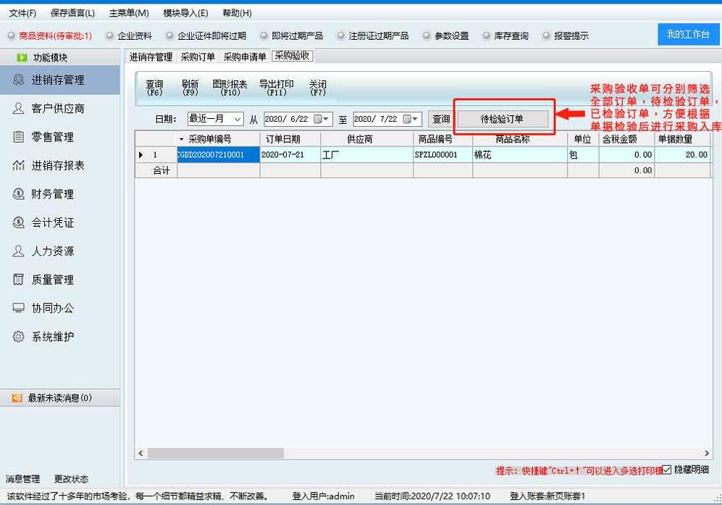Image resolution: width=722 pixels, height=505 pixels.
Task: Select the 商品资料(待审批:1) radio option
Action: tap(12, 36)
